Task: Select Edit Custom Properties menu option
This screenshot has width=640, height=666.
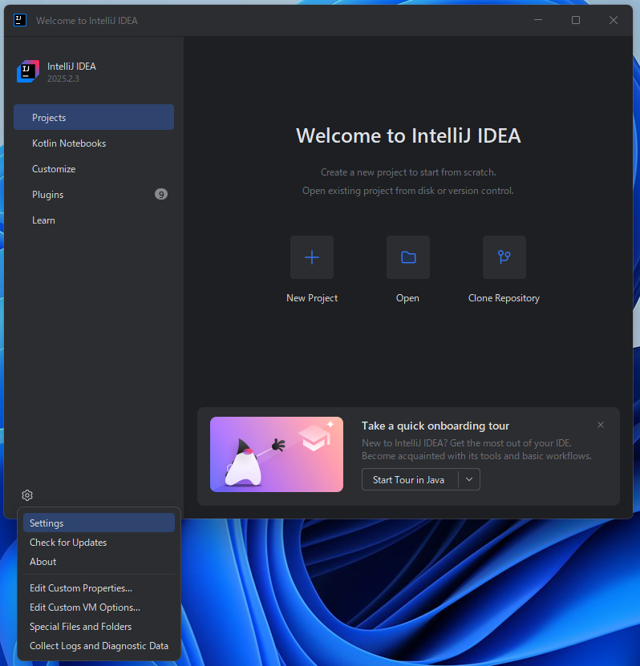Action: coord(81,588)
